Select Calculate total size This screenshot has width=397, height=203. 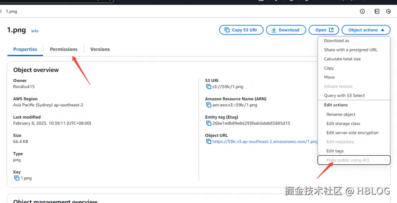354,59
